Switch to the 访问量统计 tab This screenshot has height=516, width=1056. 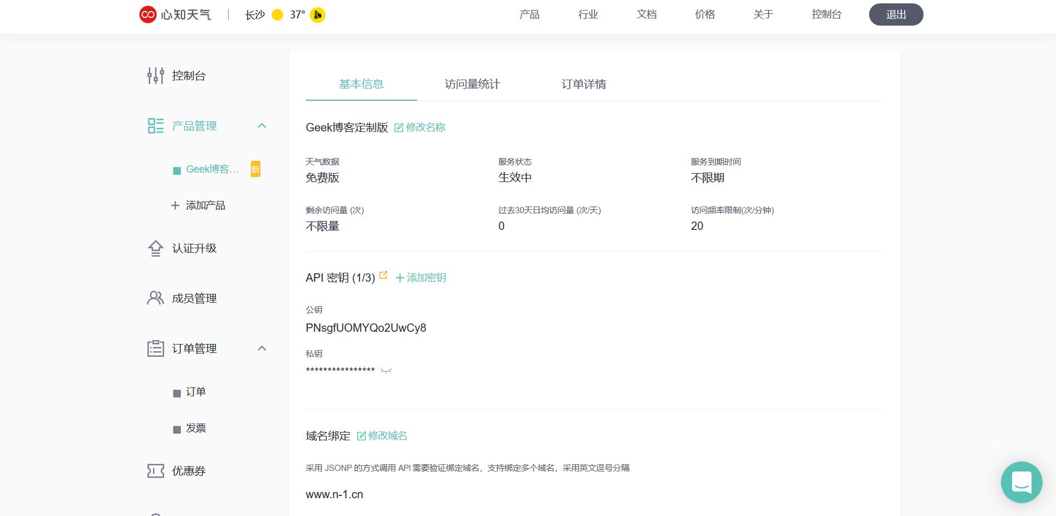[x=472, y=84]
